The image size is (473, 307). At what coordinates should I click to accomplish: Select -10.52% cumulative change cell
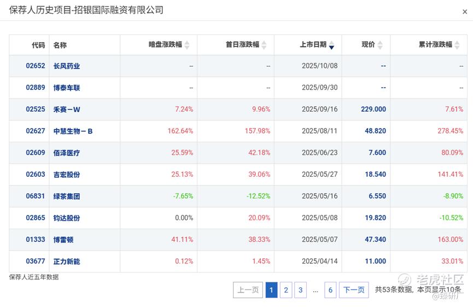click(451, 218)
